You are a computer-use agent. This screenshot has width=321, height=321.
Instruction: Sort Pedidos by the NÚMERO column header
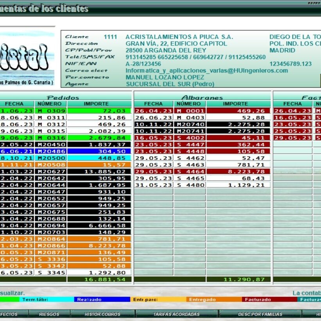[51, 104]
